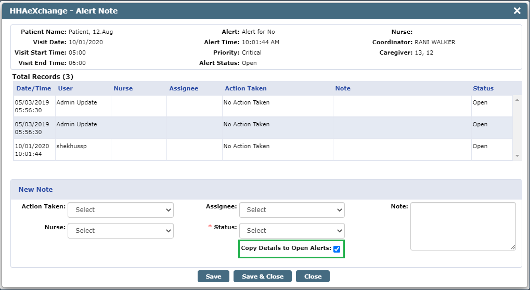Screen dimensions: 530x290
Task: Click Open status in shekhussp row
Action: pyautogui.click(x=480, y=146)
